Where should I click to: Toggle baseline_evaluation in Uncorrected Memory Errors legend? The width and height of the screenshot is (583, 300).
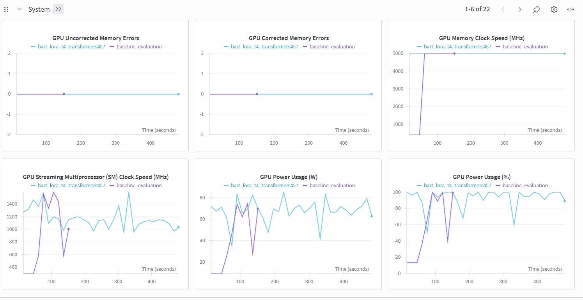click(139, 46)
